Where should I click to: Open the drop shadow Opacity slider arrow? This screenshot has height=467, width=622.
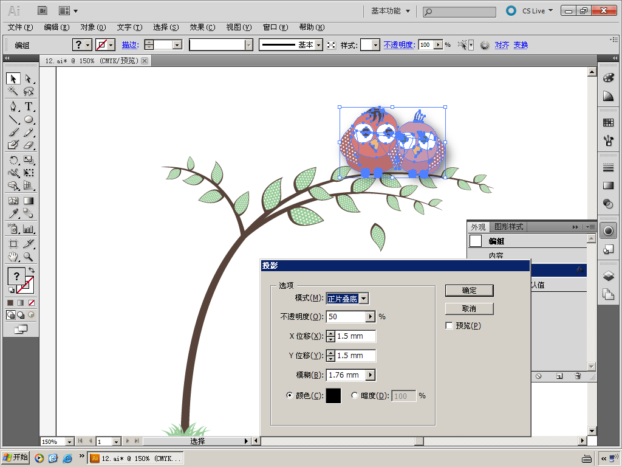coord(370,316)
